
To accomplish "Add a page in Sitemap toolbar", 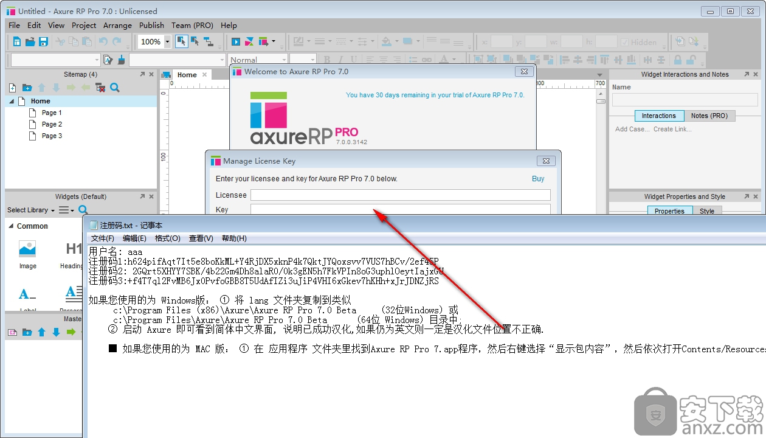I will click(12, 88).
